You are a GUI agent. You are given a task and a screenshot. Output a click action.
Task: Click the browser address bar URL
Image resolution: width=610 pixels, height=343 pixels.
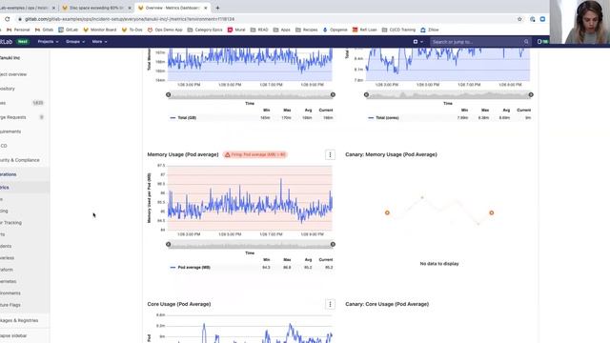coord(130,19)
